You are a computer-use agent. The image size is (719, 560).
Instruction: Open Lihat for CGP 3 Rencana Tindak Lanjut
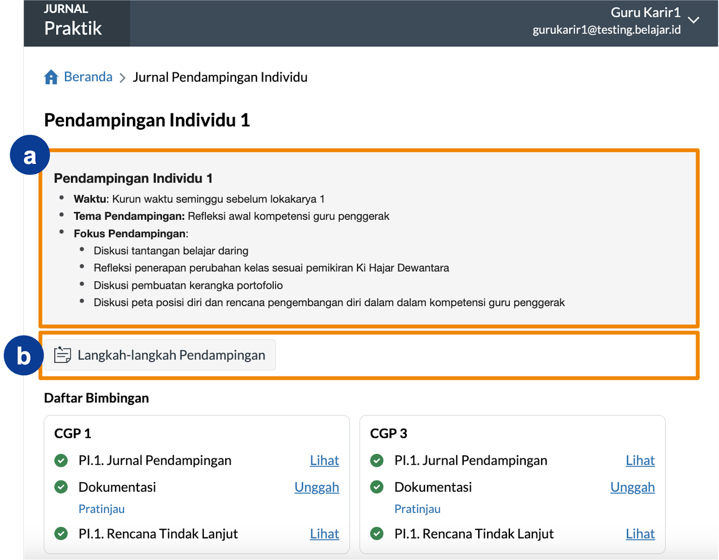pos(640,533)
